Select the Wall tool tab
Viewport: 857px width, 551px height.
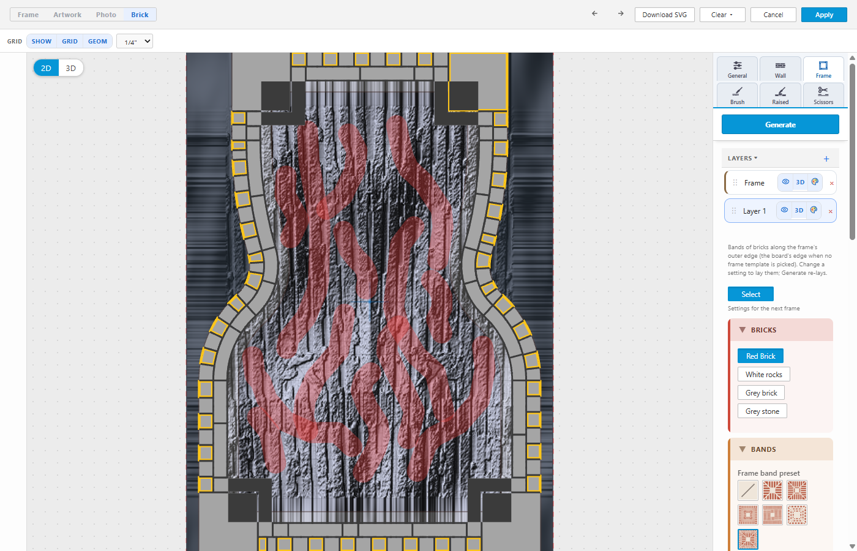click(780, 69)
